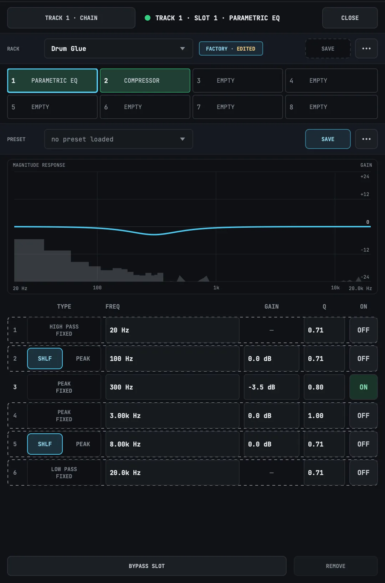The width and height of the screenshot is (385, 583).
Task: Edit band 4 frequency 3.00k Hz field
Action: click(173, 416)
